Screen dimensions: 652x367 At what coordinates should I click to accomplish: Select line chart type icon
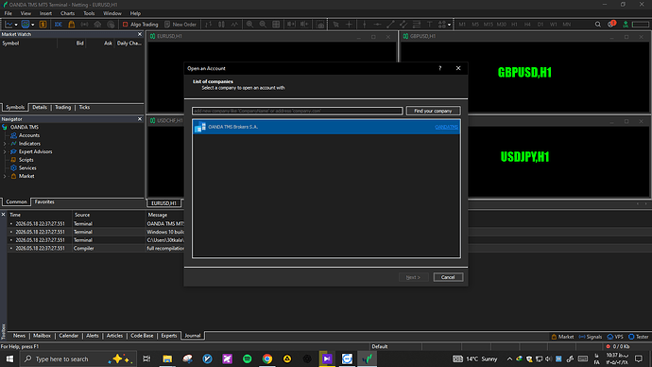234,25
